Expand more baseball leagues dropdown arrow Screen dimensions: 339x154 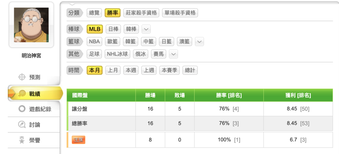tap(146, 29)
